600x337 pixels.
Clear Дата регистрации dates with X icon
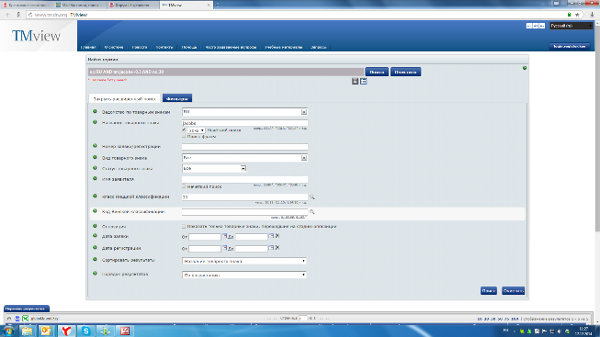click(x=277, y=248)
